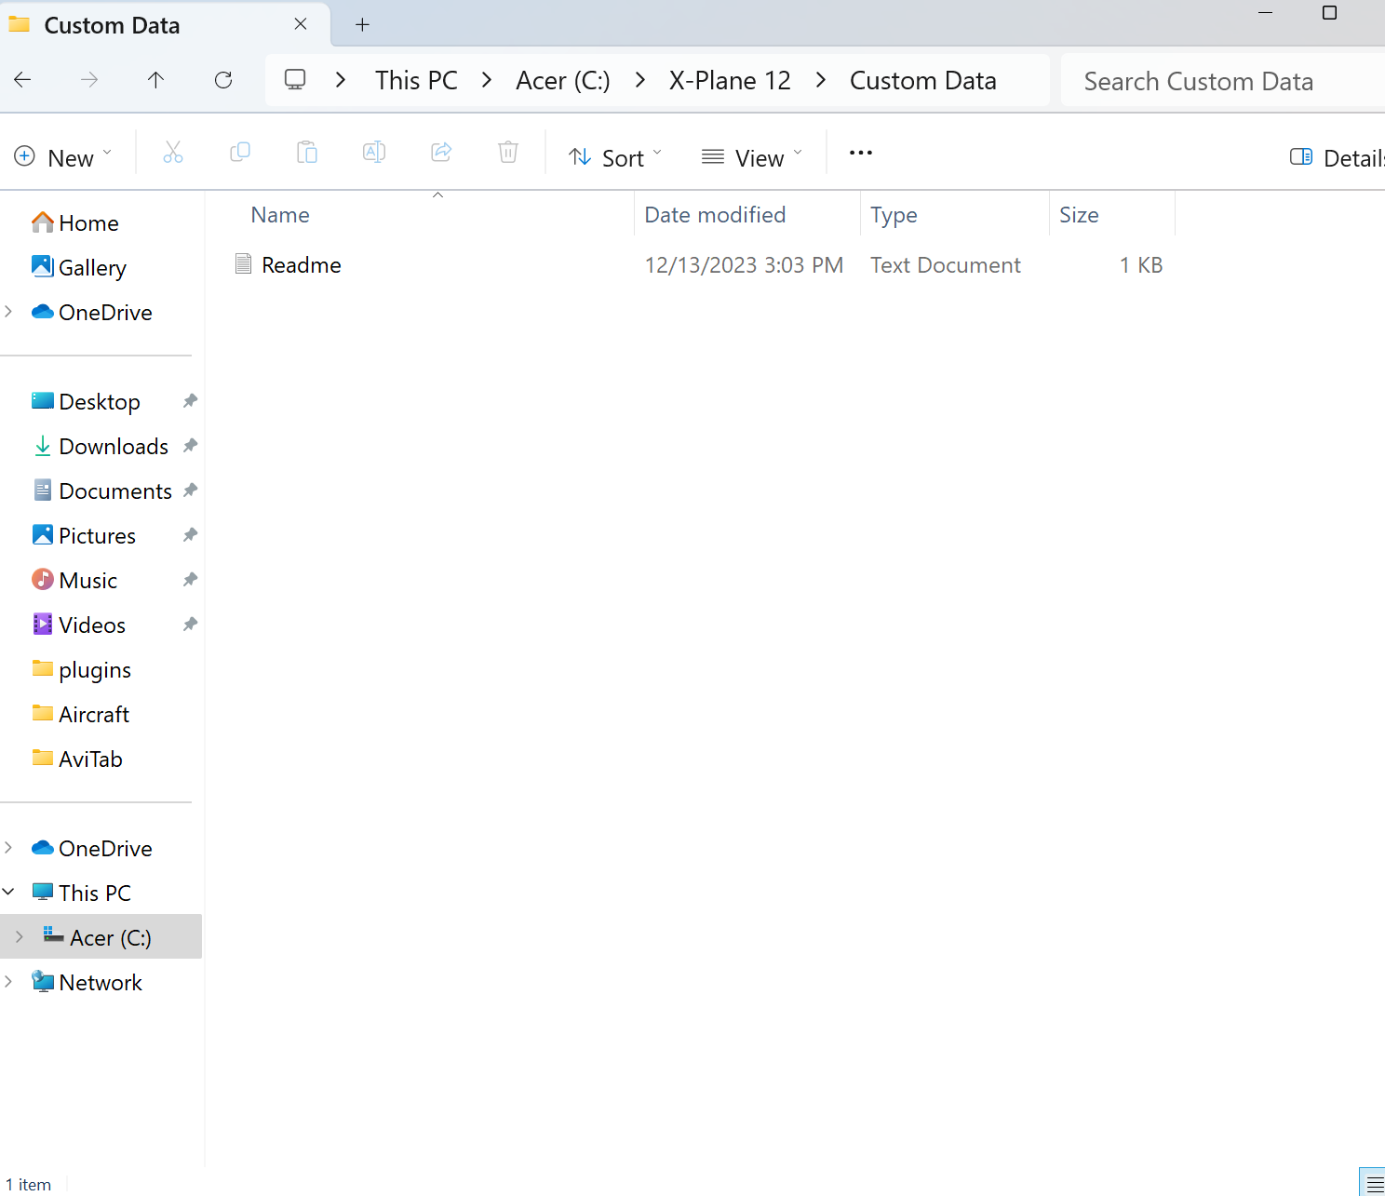Expand OneDrive under quick access
Screen dimensions: 1385x1196
[8, 312]
